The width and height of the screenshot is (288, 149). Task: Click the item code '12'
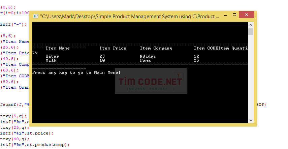click(196, 56)
